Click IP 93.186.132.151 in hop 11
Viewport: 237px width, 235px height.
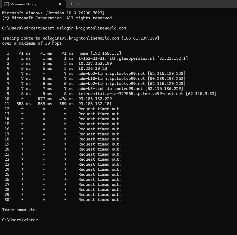point(95,104)
